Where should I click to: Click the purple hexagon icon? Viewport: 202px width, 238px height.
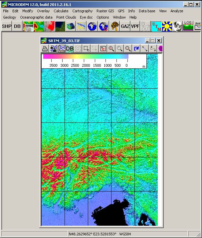(x=160, y=49)
